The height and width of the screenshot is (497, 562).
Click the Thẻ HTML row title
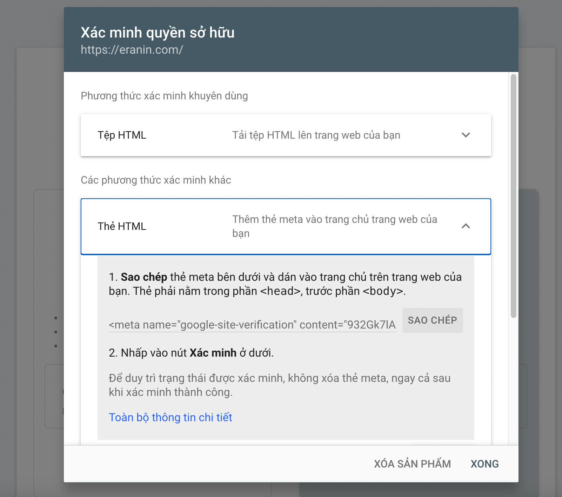click(122, 226)
